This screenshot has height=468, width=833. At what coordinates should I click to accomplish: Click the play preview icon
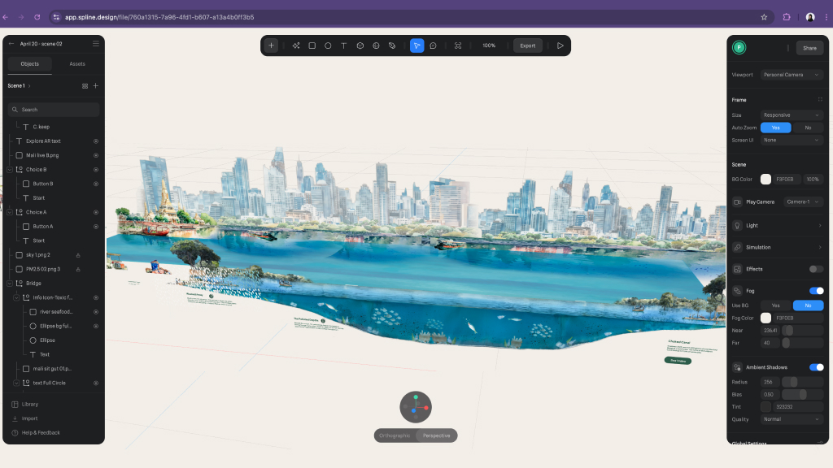560,45
